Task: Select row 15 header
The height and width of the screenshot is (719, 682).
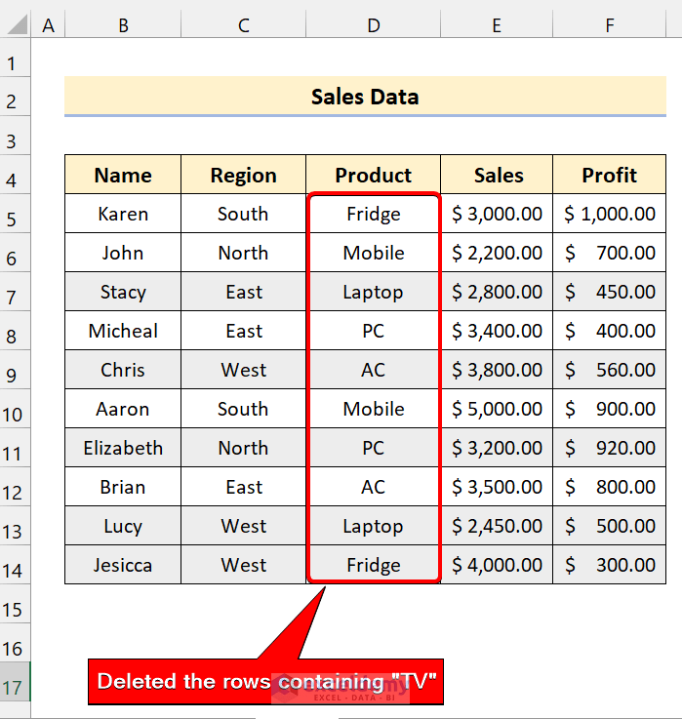Action: point(16,604)
